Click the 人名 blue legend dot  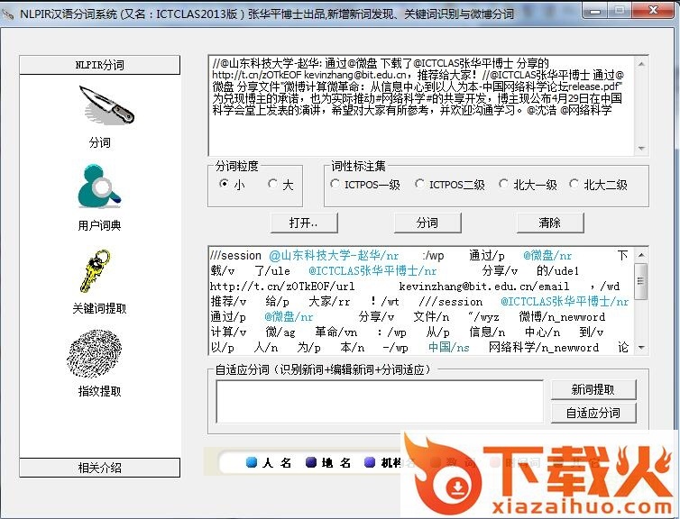coord(253,462)
